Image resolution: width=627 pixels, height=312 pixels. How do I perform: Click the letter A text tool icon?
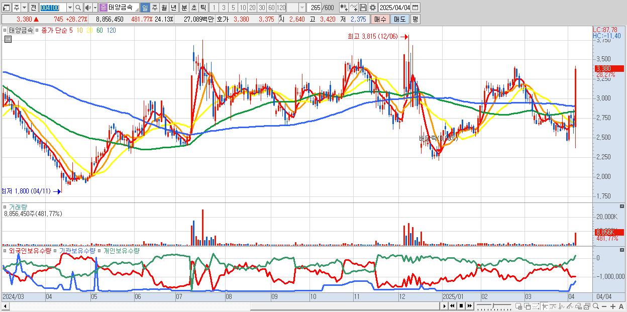[621, 305]
